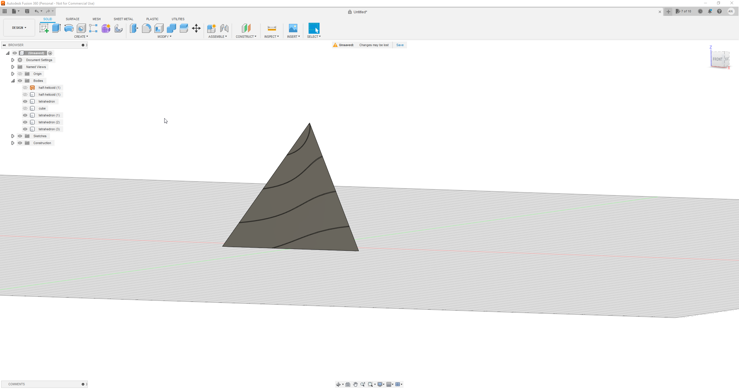This screenshot has width=739, height=389.
Task: Drag the display mode slider at bottom
Action: [381, 384]
